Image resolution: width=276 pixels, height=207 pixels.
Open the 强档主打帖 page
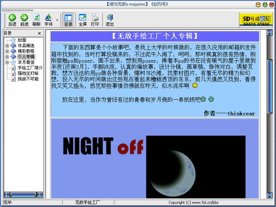click(28, 73)
